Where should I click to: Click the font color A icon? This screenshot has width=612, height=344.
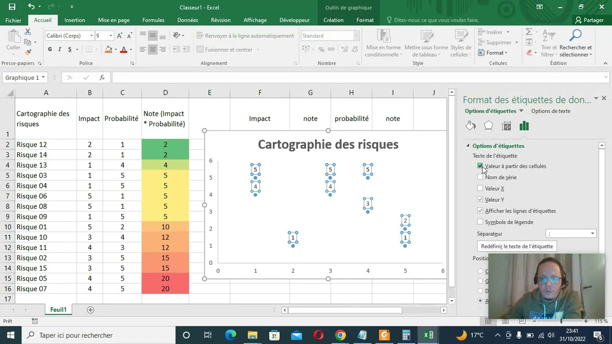pyautogui.click(x=123, y=49)
